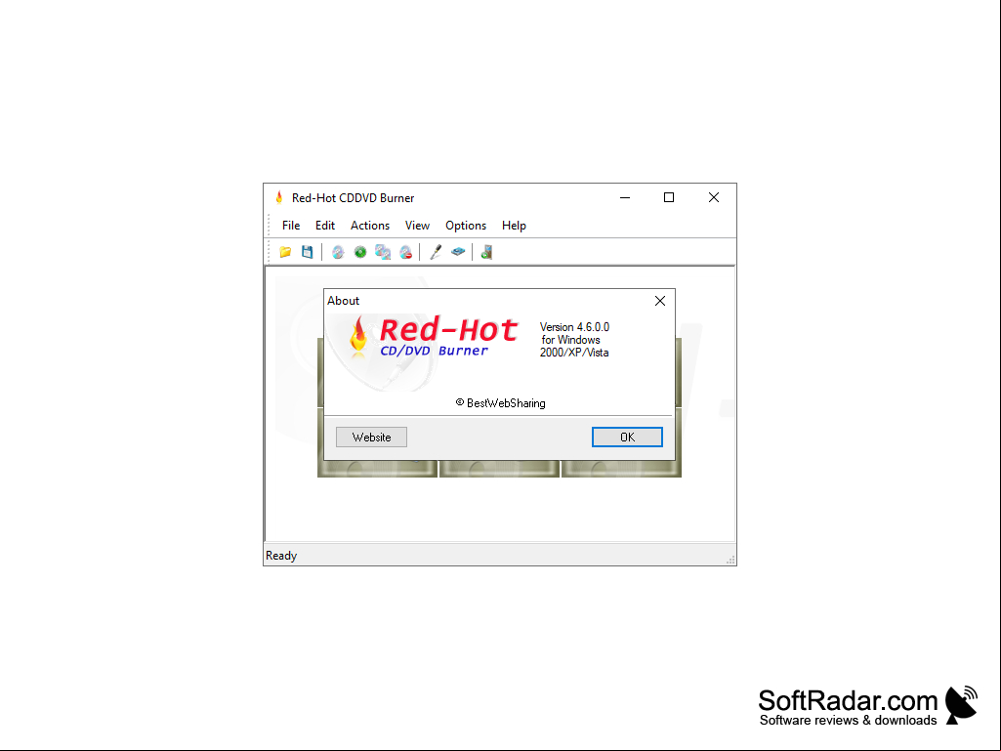
Task: Confirm the About dialog with OK
Action: click(x=627, y=437)
